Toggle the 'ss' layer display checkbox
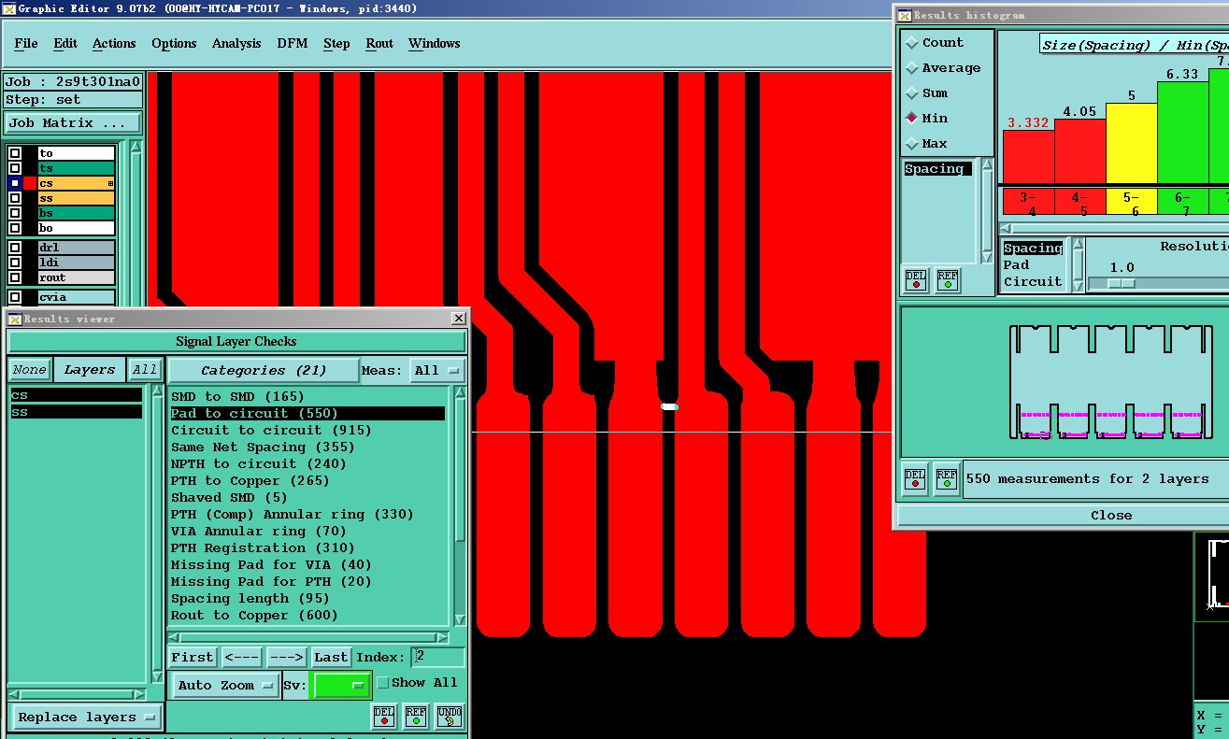This screenshot has width=1229, height=739. 15,198
